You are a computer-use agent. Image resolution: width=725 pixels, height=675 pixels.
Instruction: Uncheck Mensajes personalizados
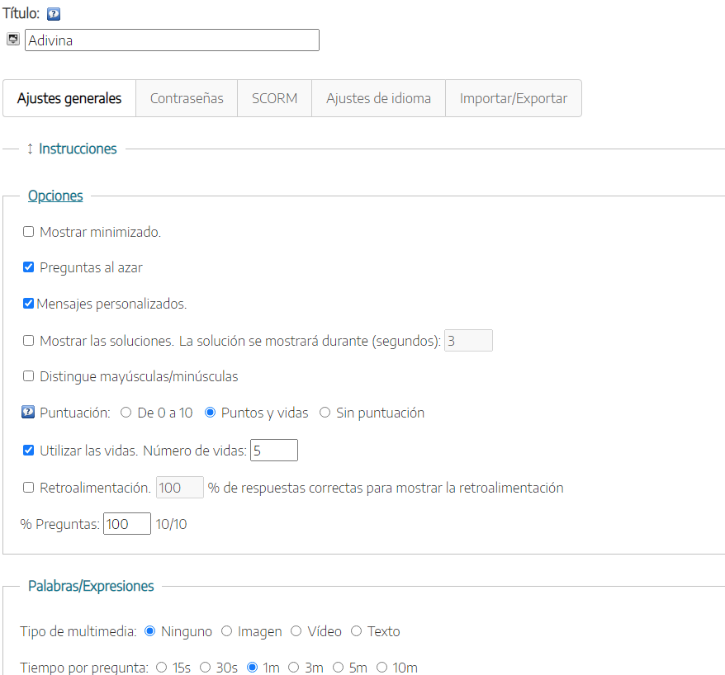29,304
